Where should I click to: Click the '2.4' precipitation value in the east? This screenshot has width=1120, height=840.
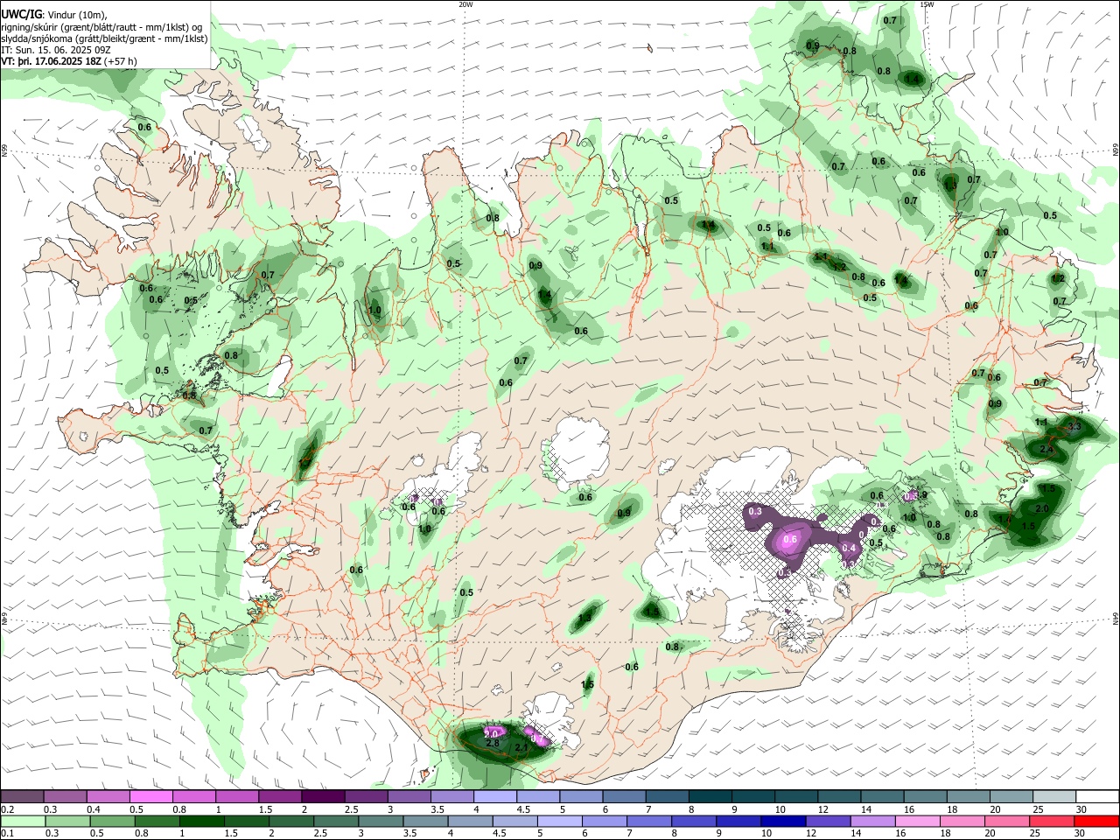point(1046,449)
